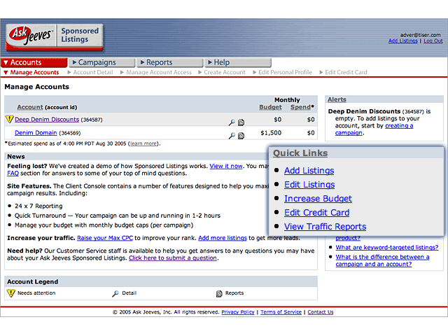Screen dimensions: 448x336
Task: Click Contact Us footer link
Action: pos(321,312)
